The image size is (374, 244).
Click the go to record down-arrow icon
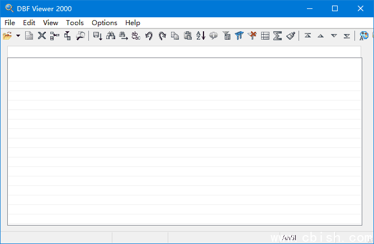98,36
